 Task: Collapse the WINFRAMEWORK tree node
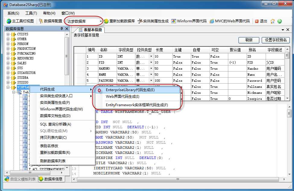click(x=8, y=87)
